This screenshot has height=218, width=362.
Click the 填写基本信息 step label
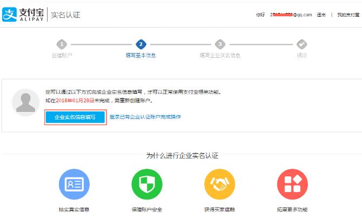pyautogui.click(x=141, y=55)
